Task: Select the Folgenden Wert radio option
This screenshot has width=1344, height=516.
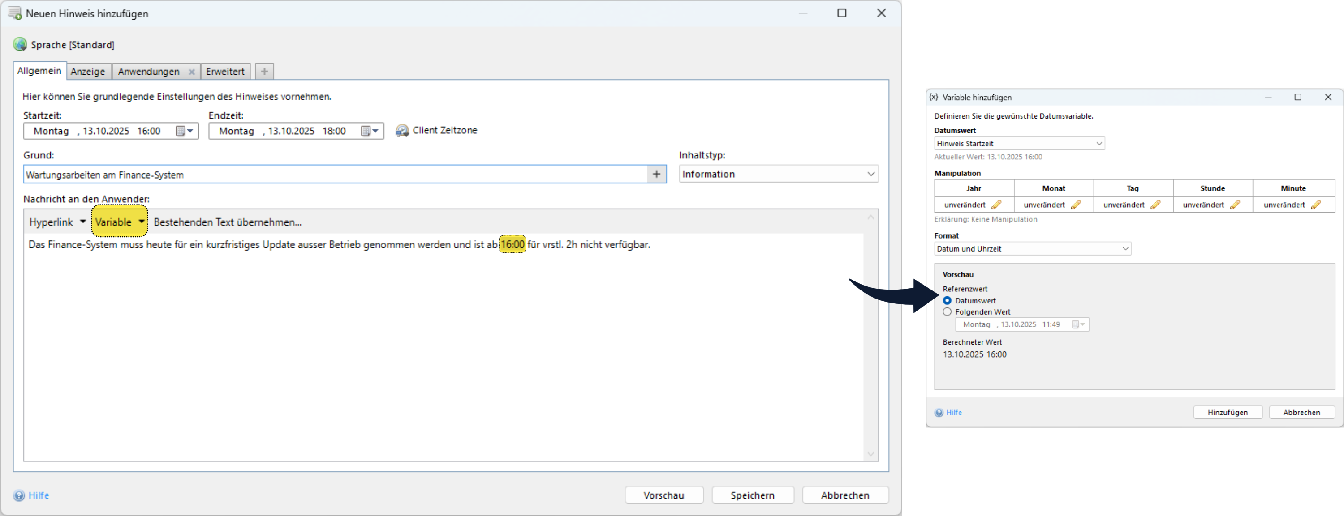Action: click(947, 311)
